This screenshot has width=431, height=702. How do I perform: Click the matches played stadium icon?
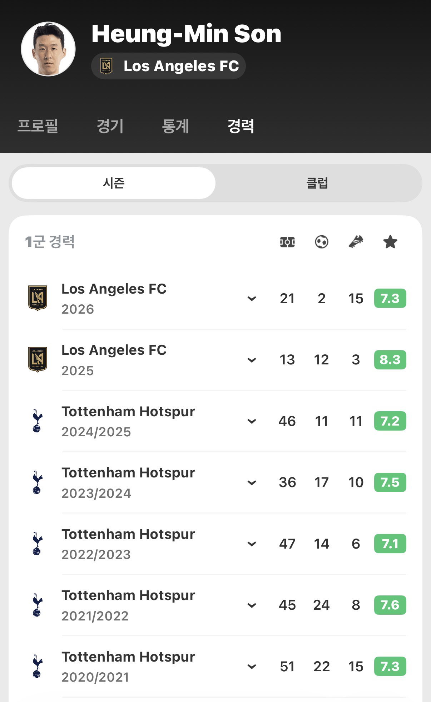tap(287, 242)
